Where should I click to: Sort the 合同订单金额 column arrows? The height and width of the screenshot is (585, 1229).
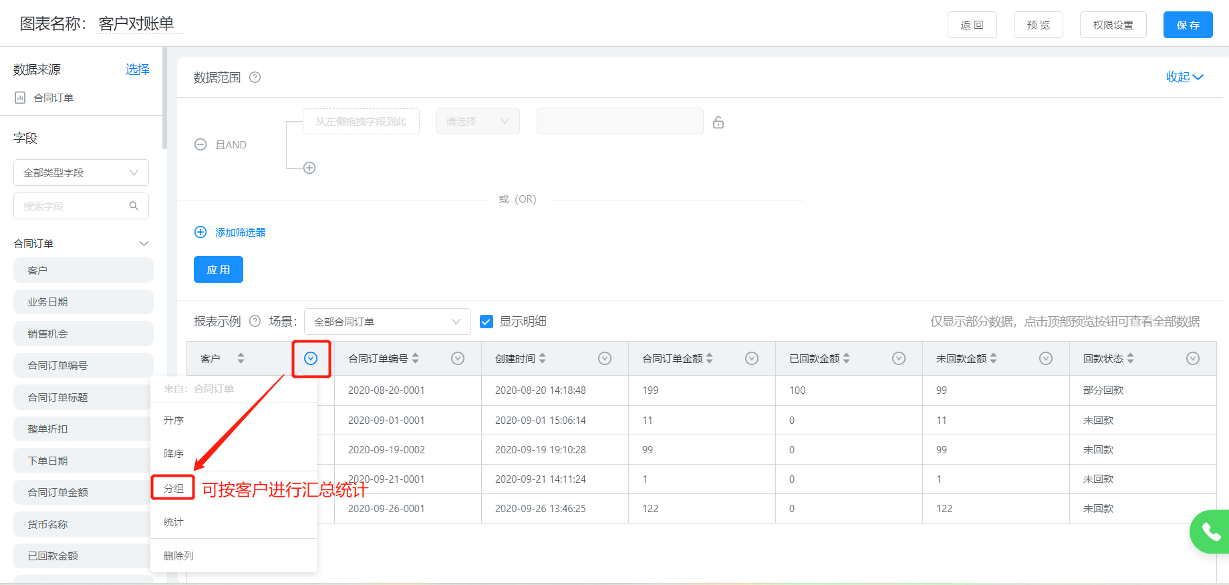(x=709, y=358)
